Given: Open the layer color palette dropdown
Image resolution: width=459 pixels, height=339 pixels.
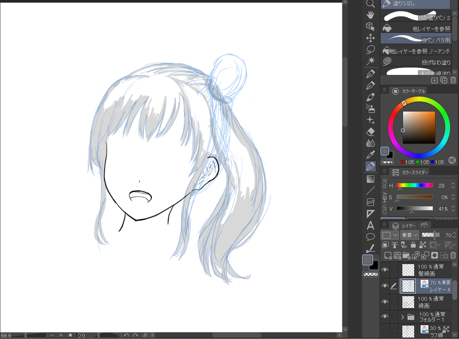Looking at the screenshot, I should tap(391, 235).
